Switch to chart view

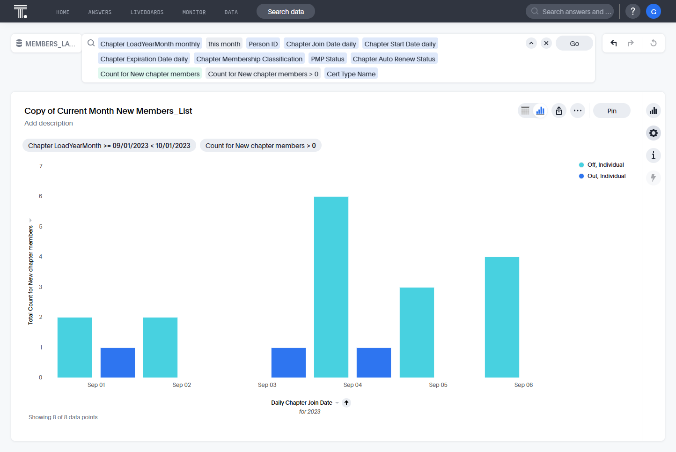coord(540,111)
